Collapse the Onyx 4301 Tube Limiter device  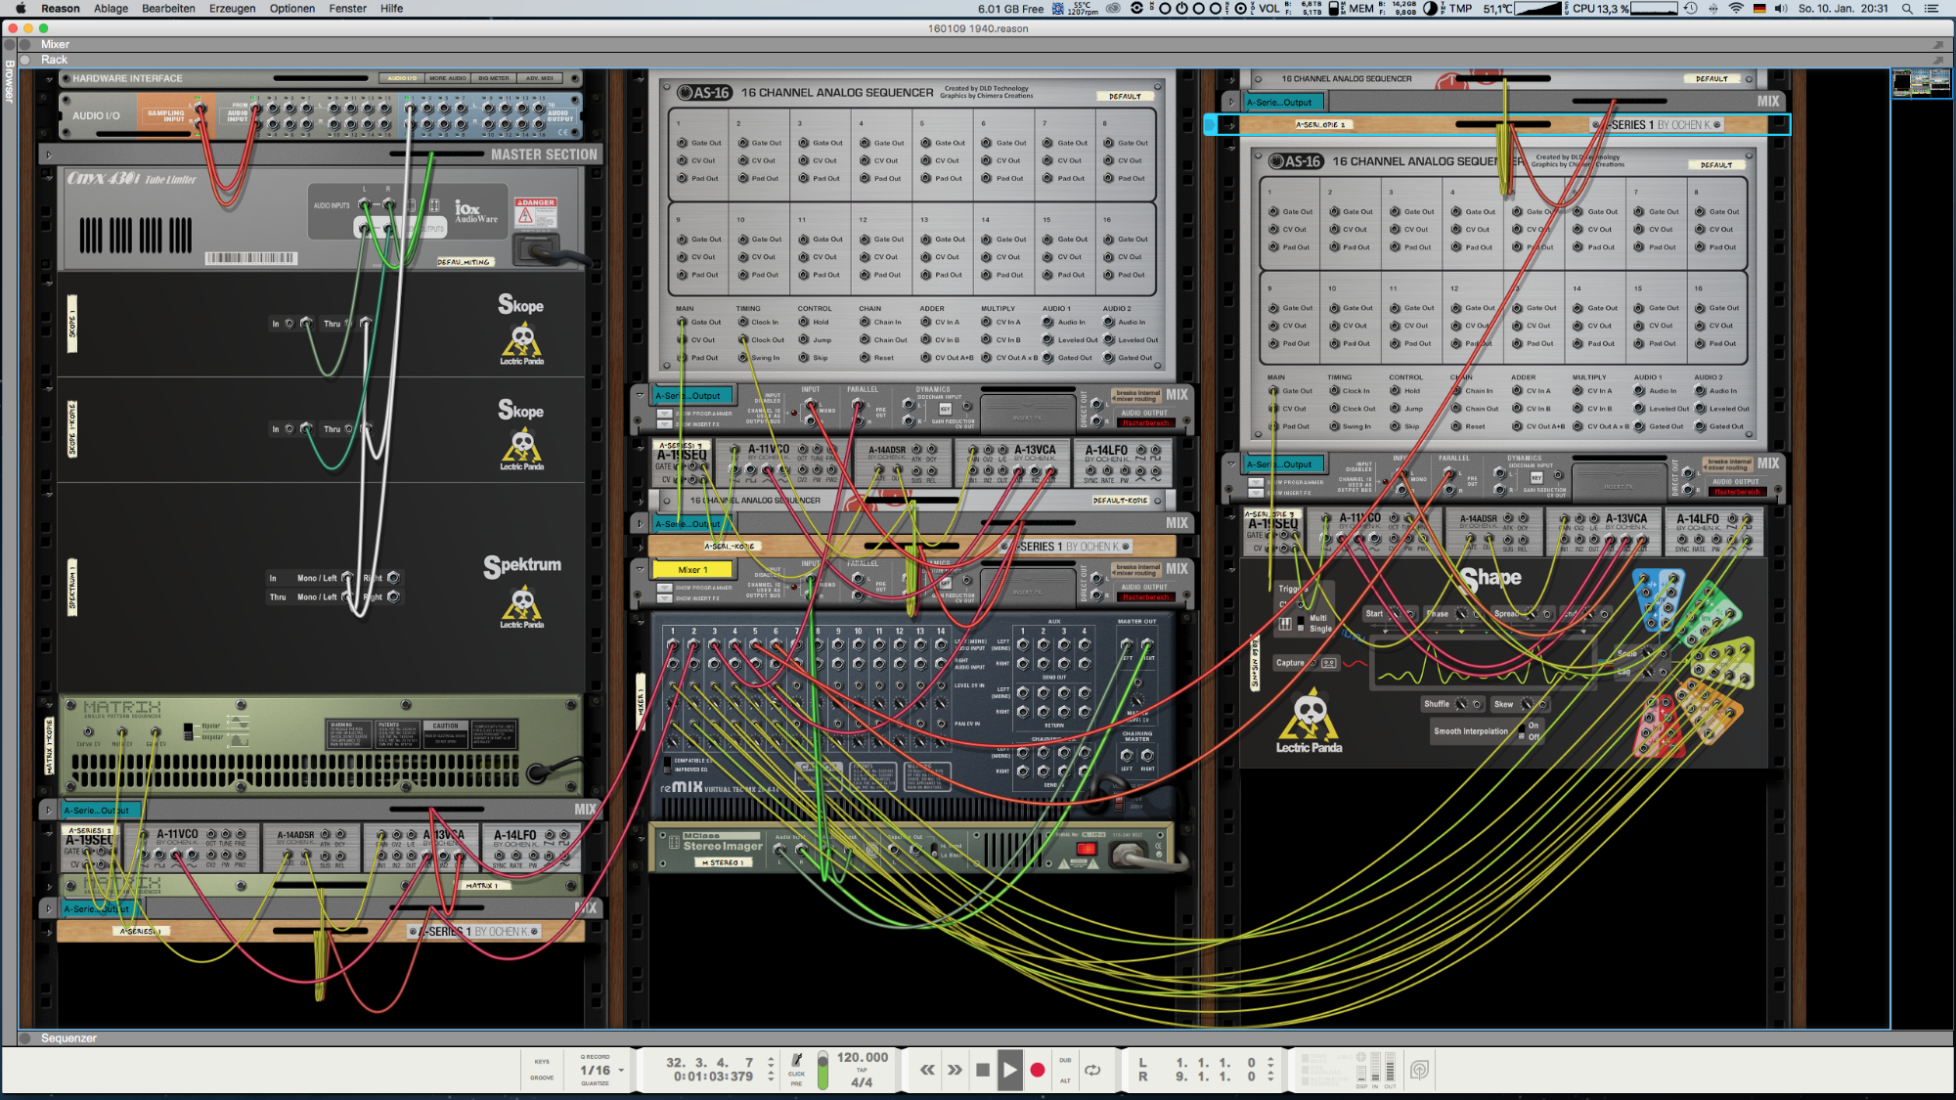pos(49,177)
